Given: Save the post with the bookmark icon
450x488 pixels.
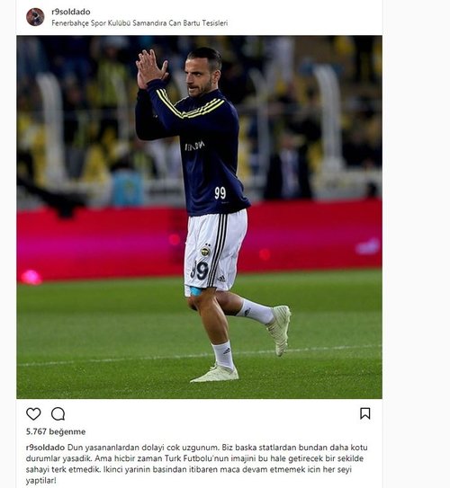Looking at the screenshot, I should 365,413.
